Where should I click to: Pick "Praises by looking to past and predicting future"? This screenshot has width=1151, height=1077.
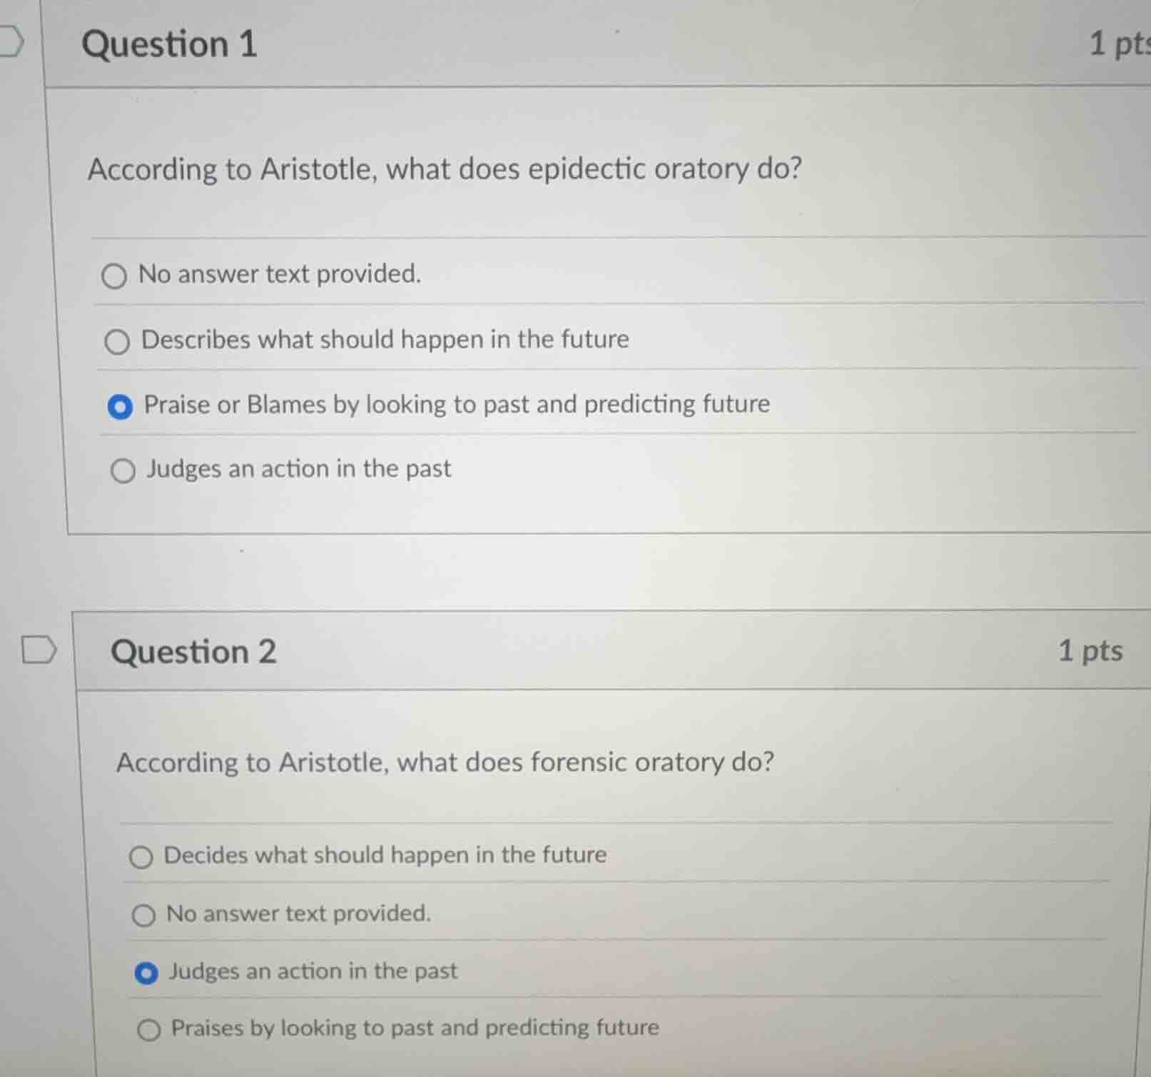pyautogui.click(x=148, y=1030)
